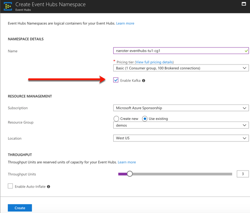Select the Use existing radio button
This screenshot has width=250, height=213.
coord(145,119)
